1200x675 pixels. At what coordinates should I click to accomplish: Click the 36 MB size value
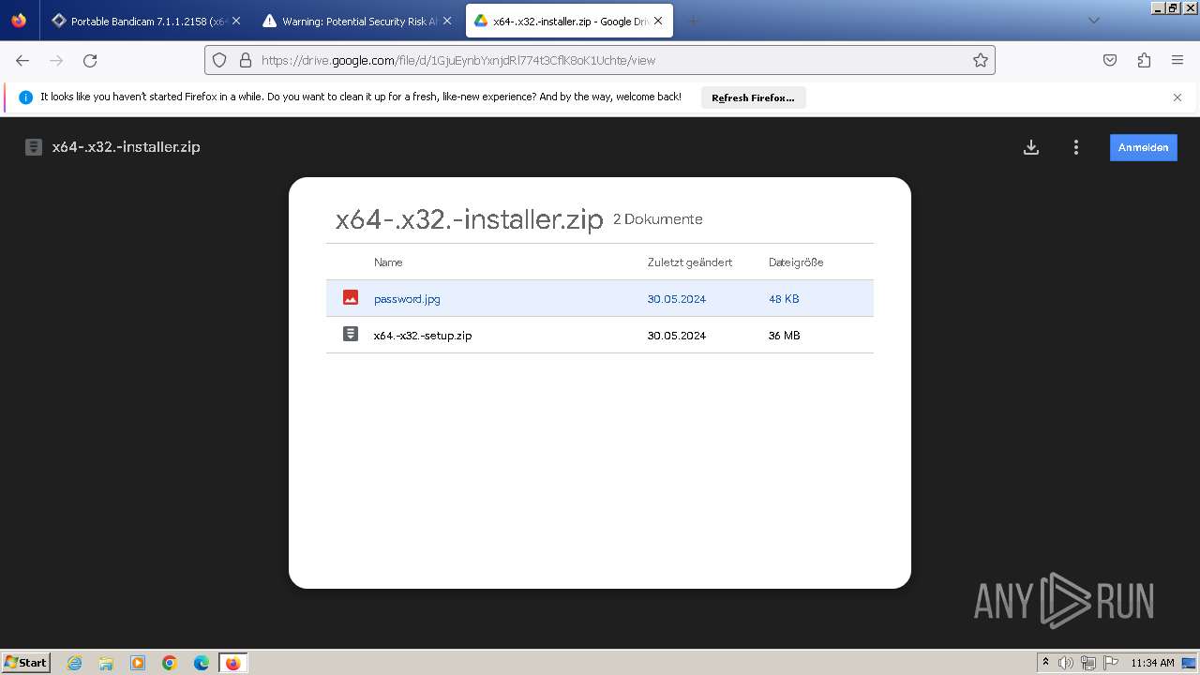784,336
